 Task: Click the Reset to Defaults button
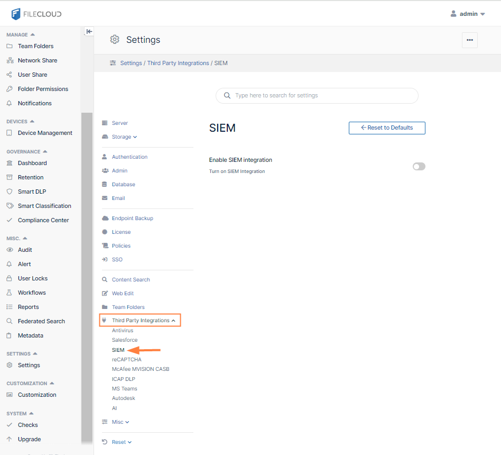[387, 128]
